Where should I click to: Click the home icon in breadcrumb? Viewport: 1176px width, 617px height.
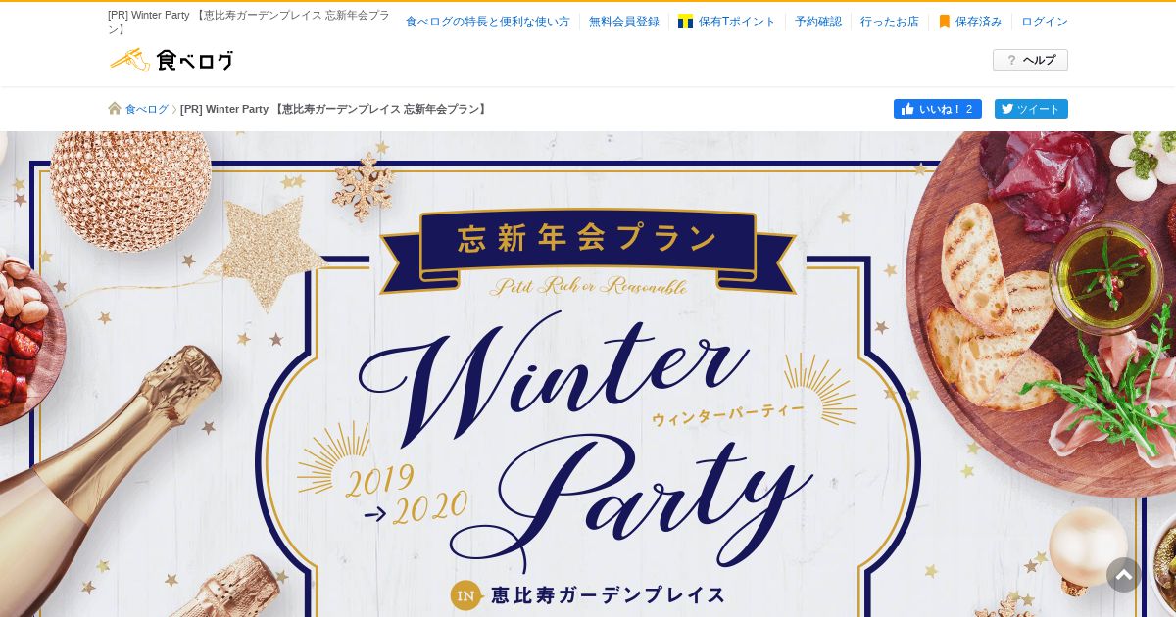click(x=115, y=109)
